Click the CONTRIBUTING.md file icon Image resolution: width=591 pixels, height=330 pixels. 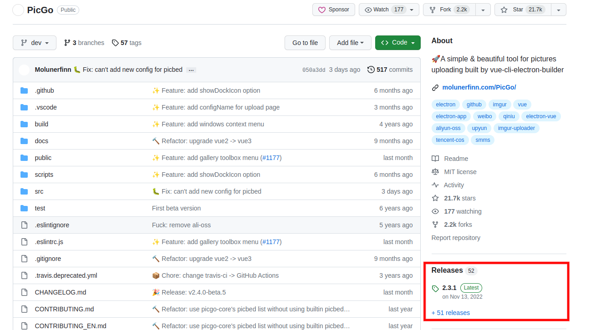pyautogui.click(x=24, y=309)
